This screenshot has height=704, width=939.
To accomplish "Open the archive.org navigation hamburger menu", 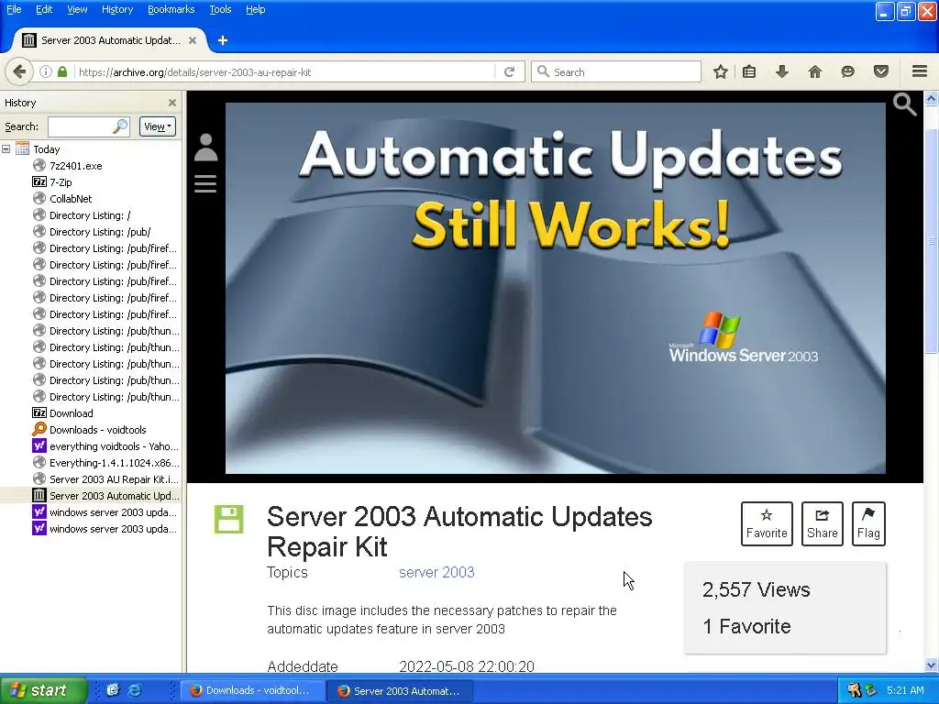I will (205, 183).
